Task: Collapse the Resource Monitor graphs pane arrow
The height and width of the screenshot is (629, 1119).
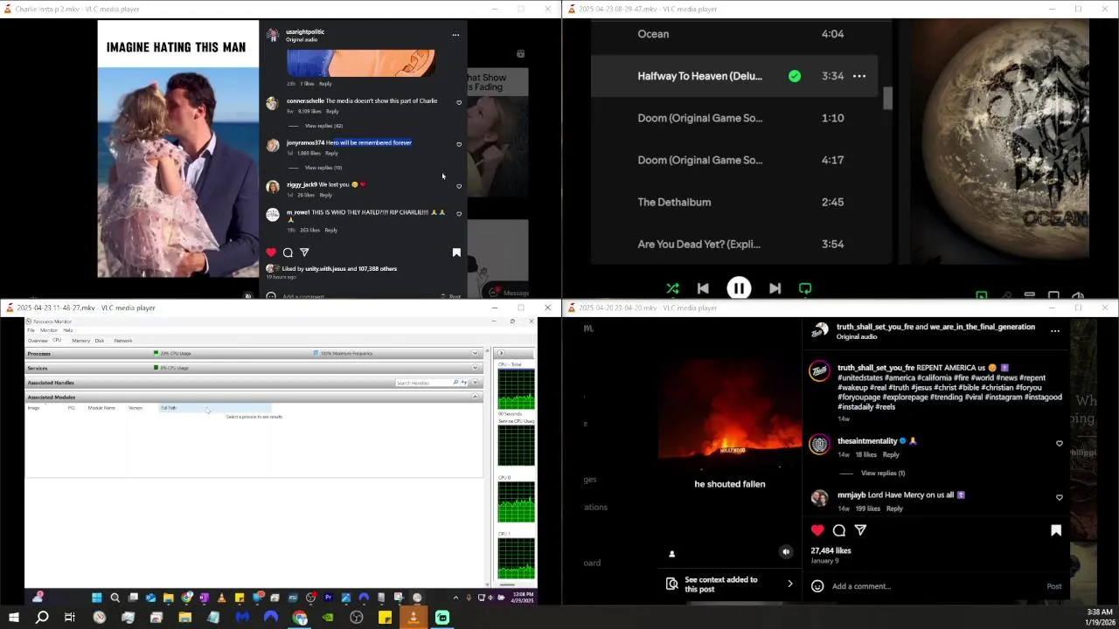Action: (501, 354)
